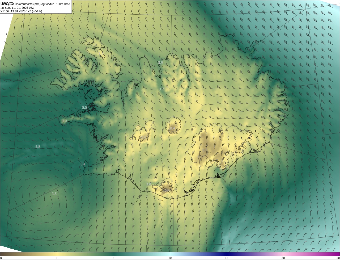Click the 'UWC/IG: Úrkomumætti (mm)' title line

[35, 4]
